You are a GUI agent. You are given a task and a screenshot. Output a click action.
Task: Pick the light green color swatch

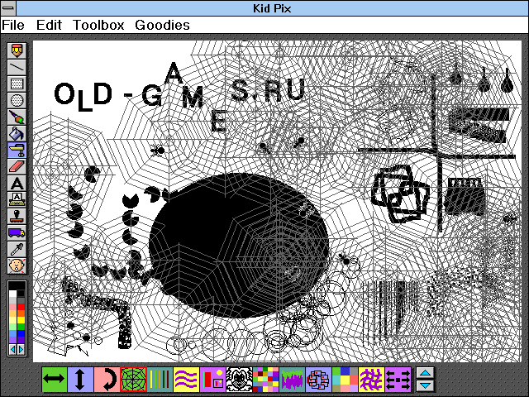tap(13, 327)
